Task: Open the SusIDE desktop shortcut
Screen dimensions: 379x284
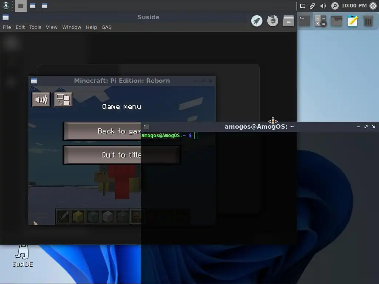Action: point(23,256)
